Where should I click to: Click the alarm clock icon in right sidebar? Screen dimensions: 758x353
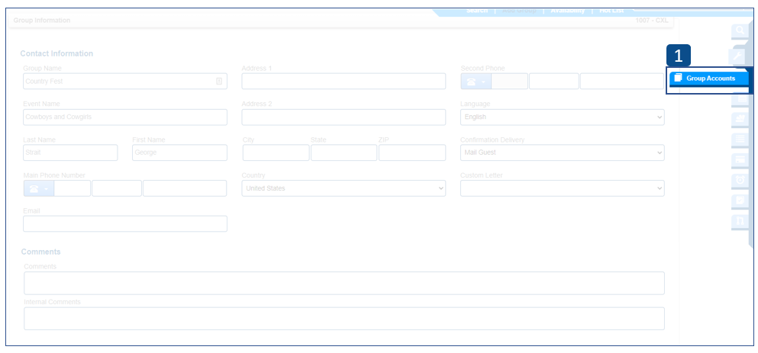click(x=740, y=180)
